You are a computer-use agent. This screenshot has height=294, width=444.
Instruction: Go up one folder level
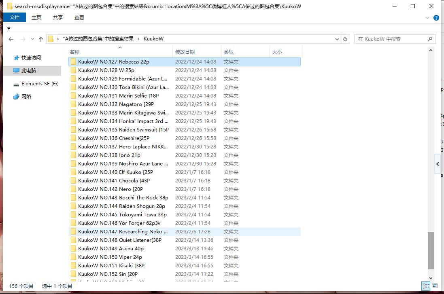tap(41, 39)
